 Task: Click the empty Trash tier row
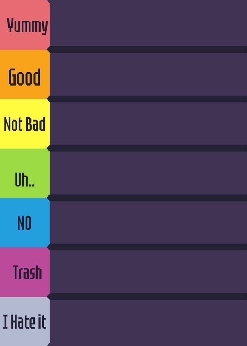[148, 272]
